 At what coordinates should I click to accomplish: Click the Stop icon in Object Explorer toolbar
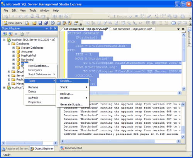(16, 34)
